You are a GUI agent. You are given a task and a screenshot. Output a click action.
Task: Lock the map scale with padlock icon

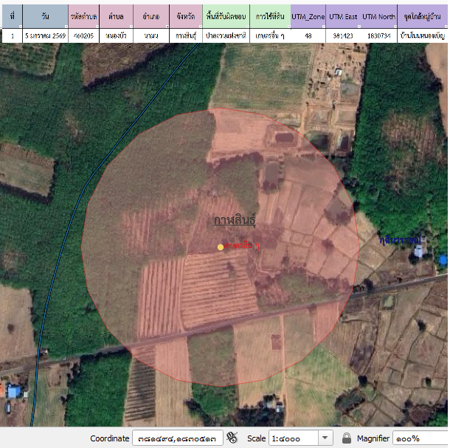pos(347,438)
